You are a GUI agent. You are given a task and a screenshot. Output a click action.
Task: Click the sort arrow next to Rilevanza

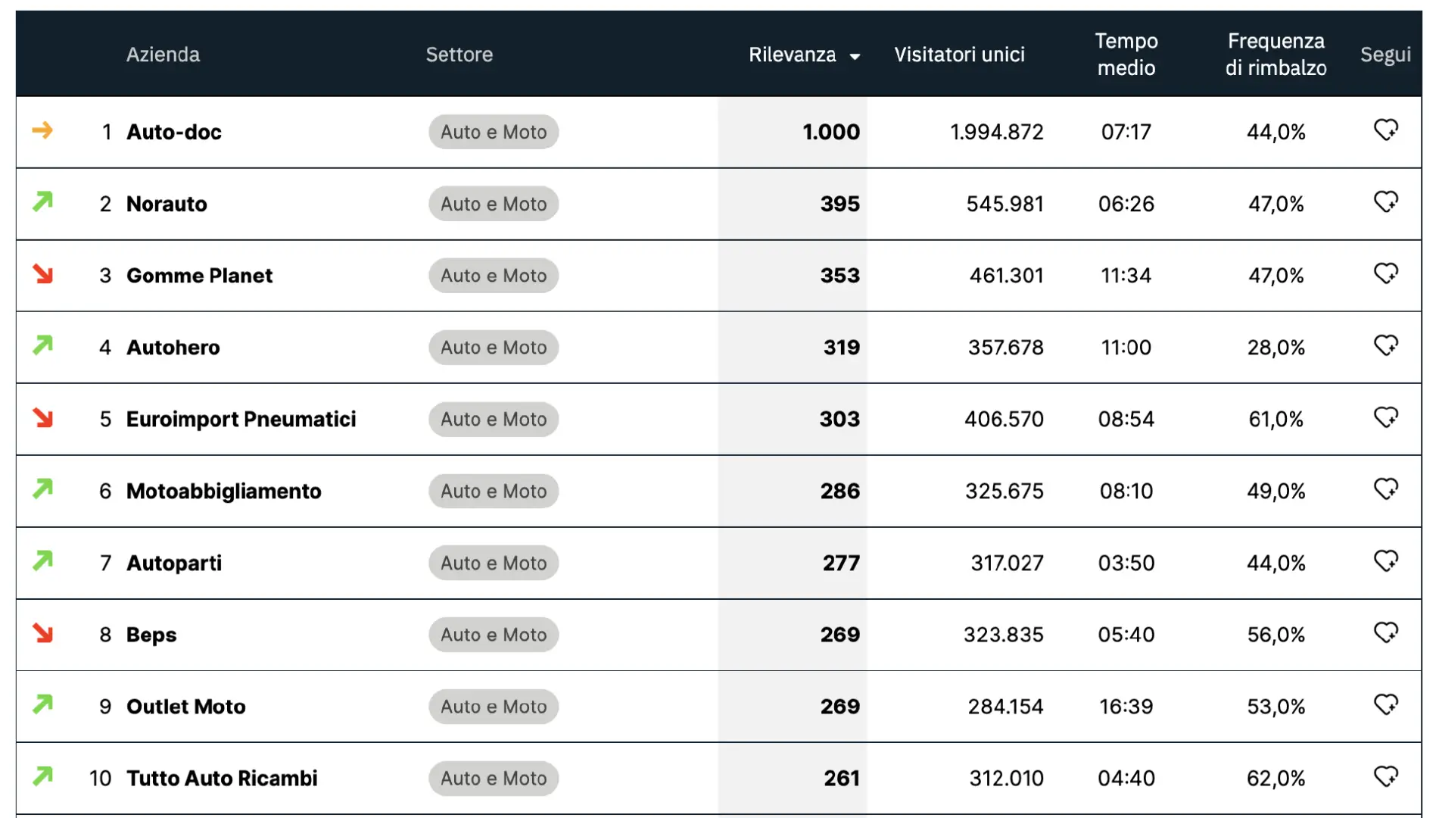coord(855,57)
